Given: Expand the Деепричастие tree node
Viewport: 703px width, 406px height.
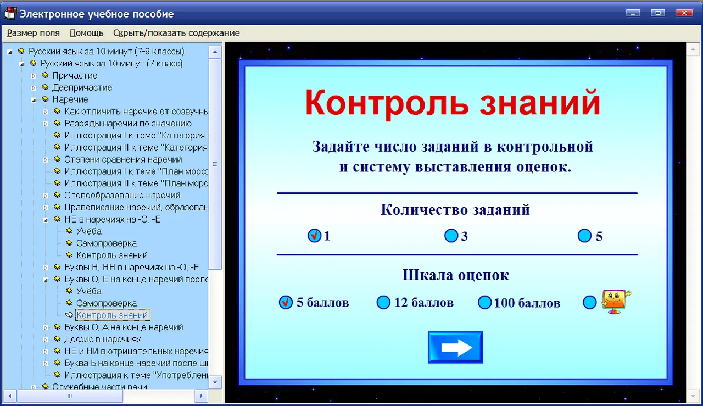Looking at the screenshot, I should 34,88.
